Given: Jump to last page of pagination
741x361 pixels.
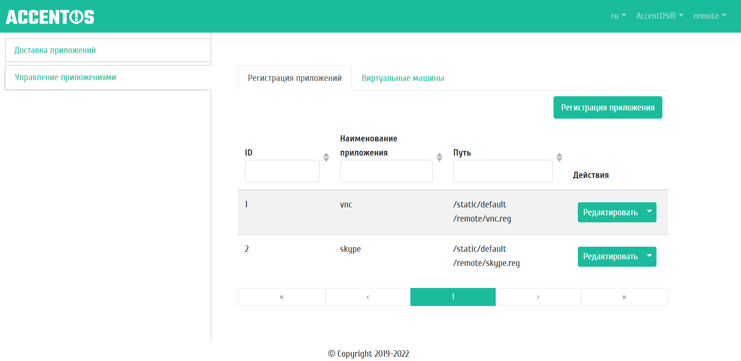Looking at the screenshot, I should point(624,297).
